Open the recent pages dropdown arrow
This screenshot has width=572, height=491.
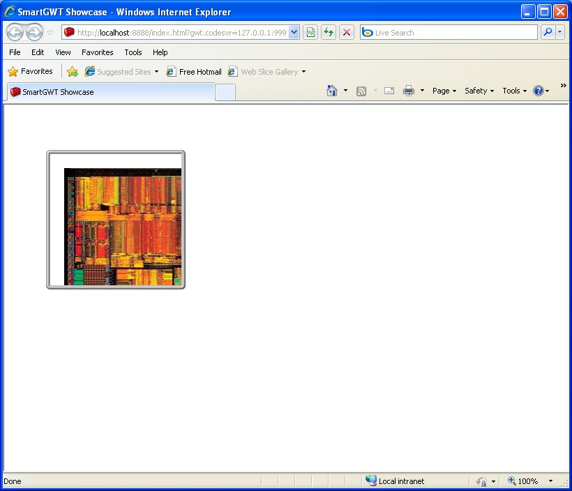(x=50, y=33)
